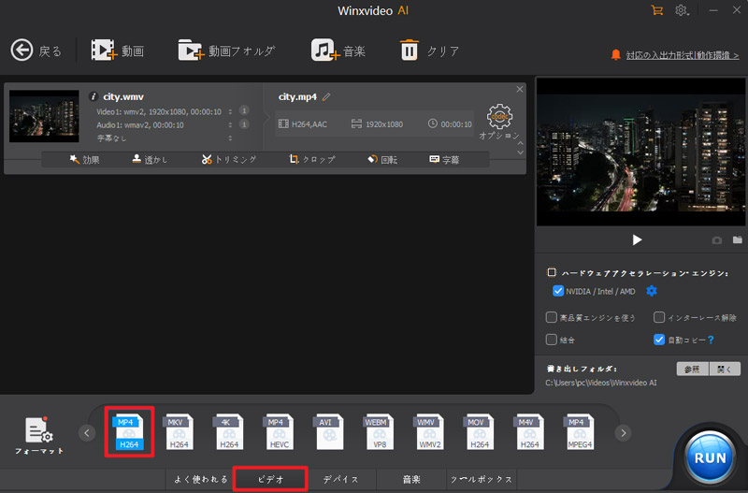Switch to the デバイス tab
The width and height of the screenshot is (748, 493).
[340, 479]
